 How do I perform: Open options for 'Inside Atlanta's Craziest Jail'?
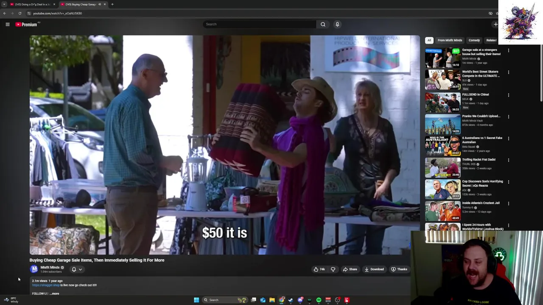[x=508, y=204]
